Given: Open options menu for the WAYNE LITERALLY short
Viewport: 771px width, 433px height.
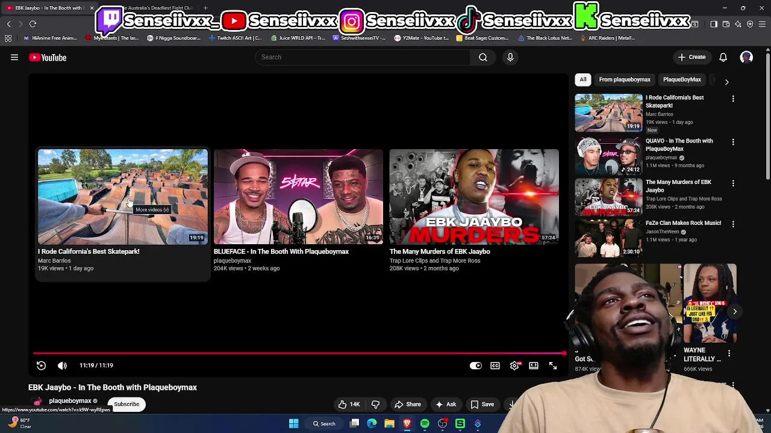Looking at the screenshot, I should click(729, 354).
